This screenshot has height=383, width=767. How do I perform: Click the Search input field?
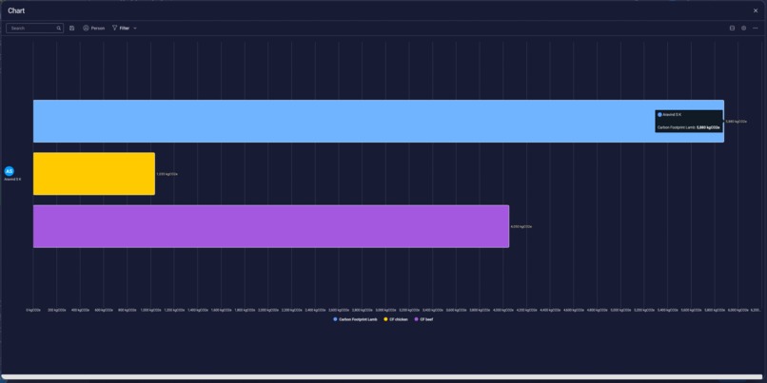(34, 29)
